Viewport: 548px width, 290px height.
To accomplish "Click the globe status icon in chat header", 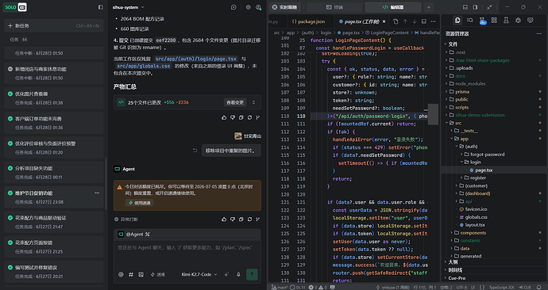I will [259, 7].
